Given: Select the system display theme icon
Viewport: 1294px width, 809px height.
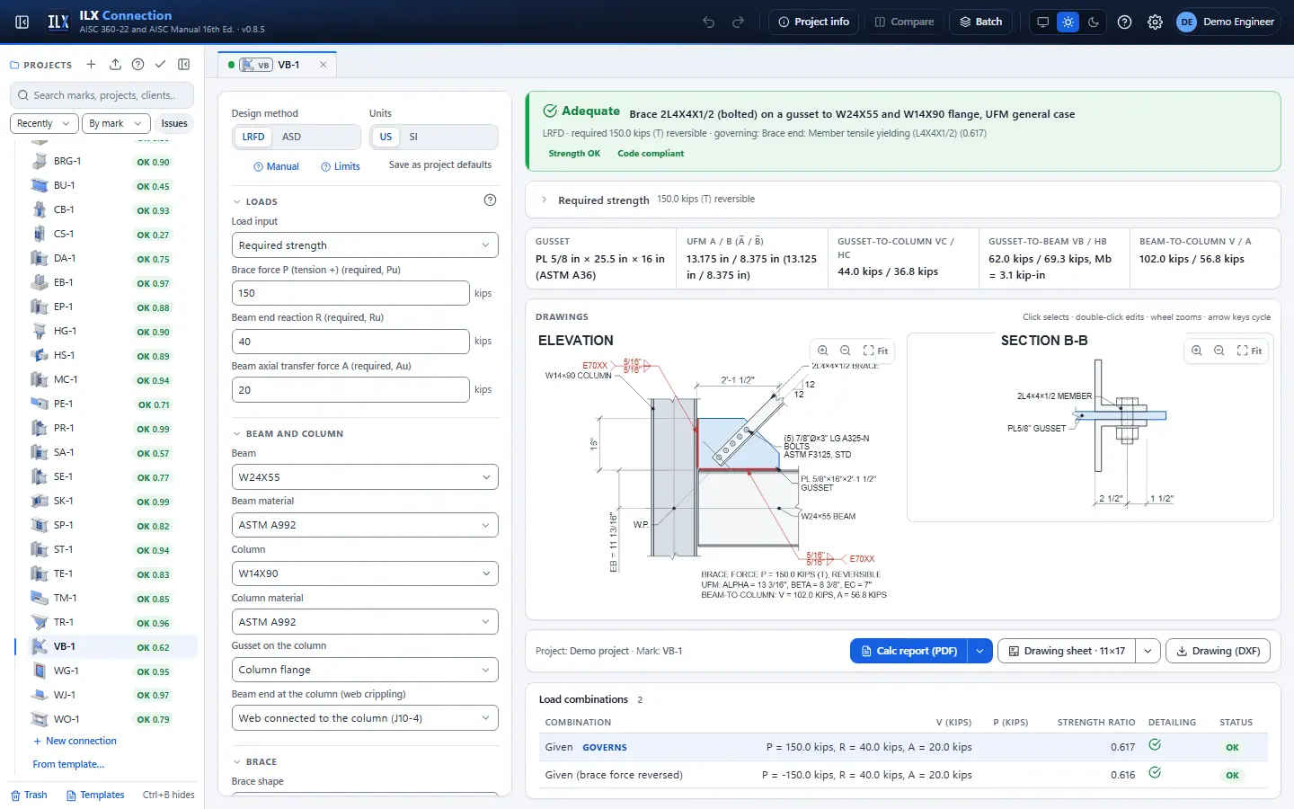Looking at the screenshot, I should pos(1042,22).
